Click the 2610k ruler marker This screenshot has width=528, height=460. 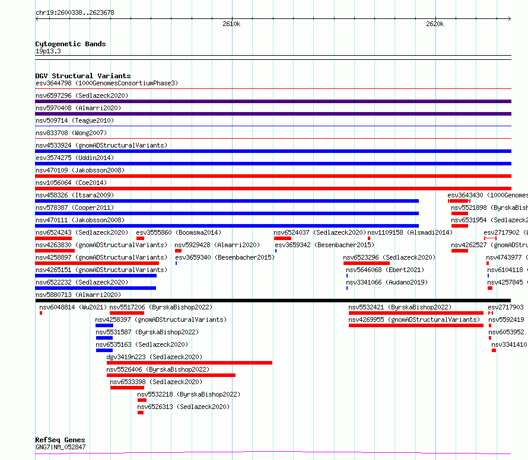[x=232, y=24]
